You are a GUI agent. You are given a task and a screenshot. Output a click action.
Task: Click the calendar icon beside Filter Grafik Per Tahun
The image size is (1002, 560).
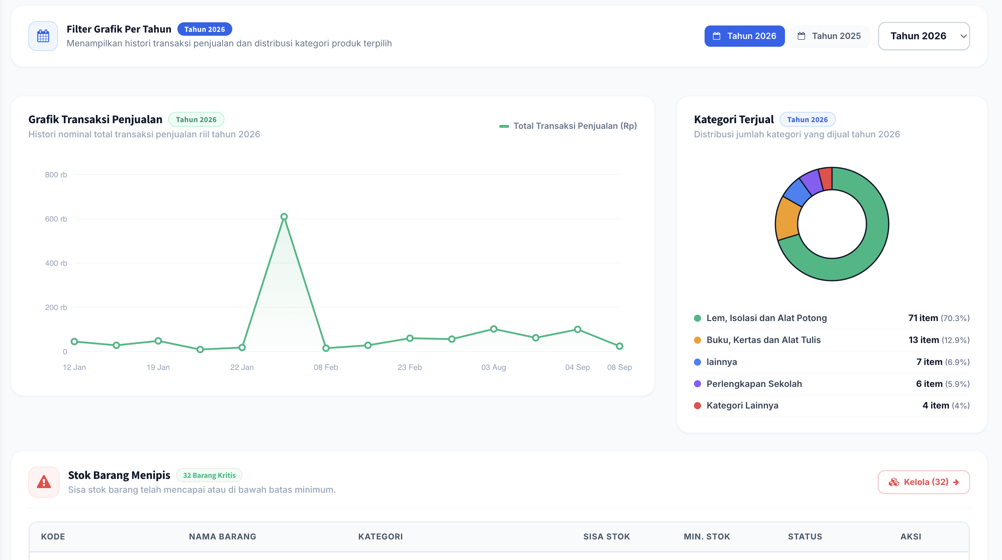click(43, 36)
